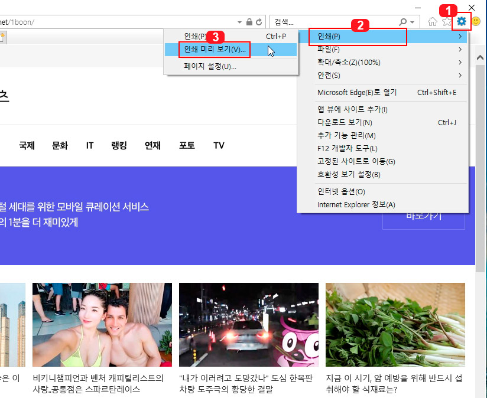Viewport: 487px width, 398px height.
Task: Expand the 파일(F) submenu chevron
Action: tap(460, 50)
